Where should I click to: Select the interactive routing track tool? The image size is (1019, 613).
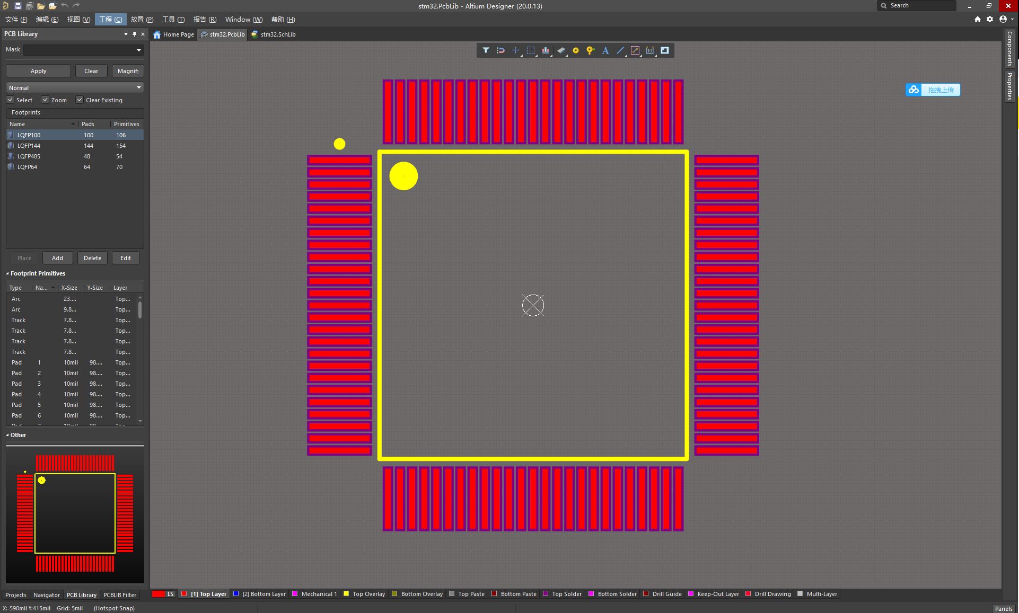tap(635, 50)
